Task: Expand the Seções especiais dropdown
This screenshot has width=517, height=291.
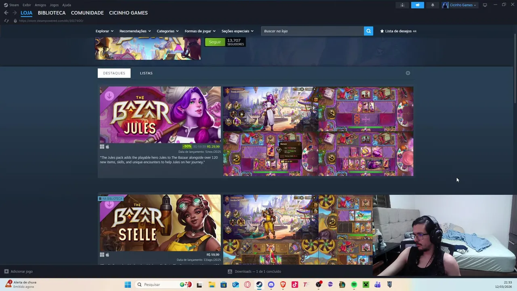Action: (237, 31)
